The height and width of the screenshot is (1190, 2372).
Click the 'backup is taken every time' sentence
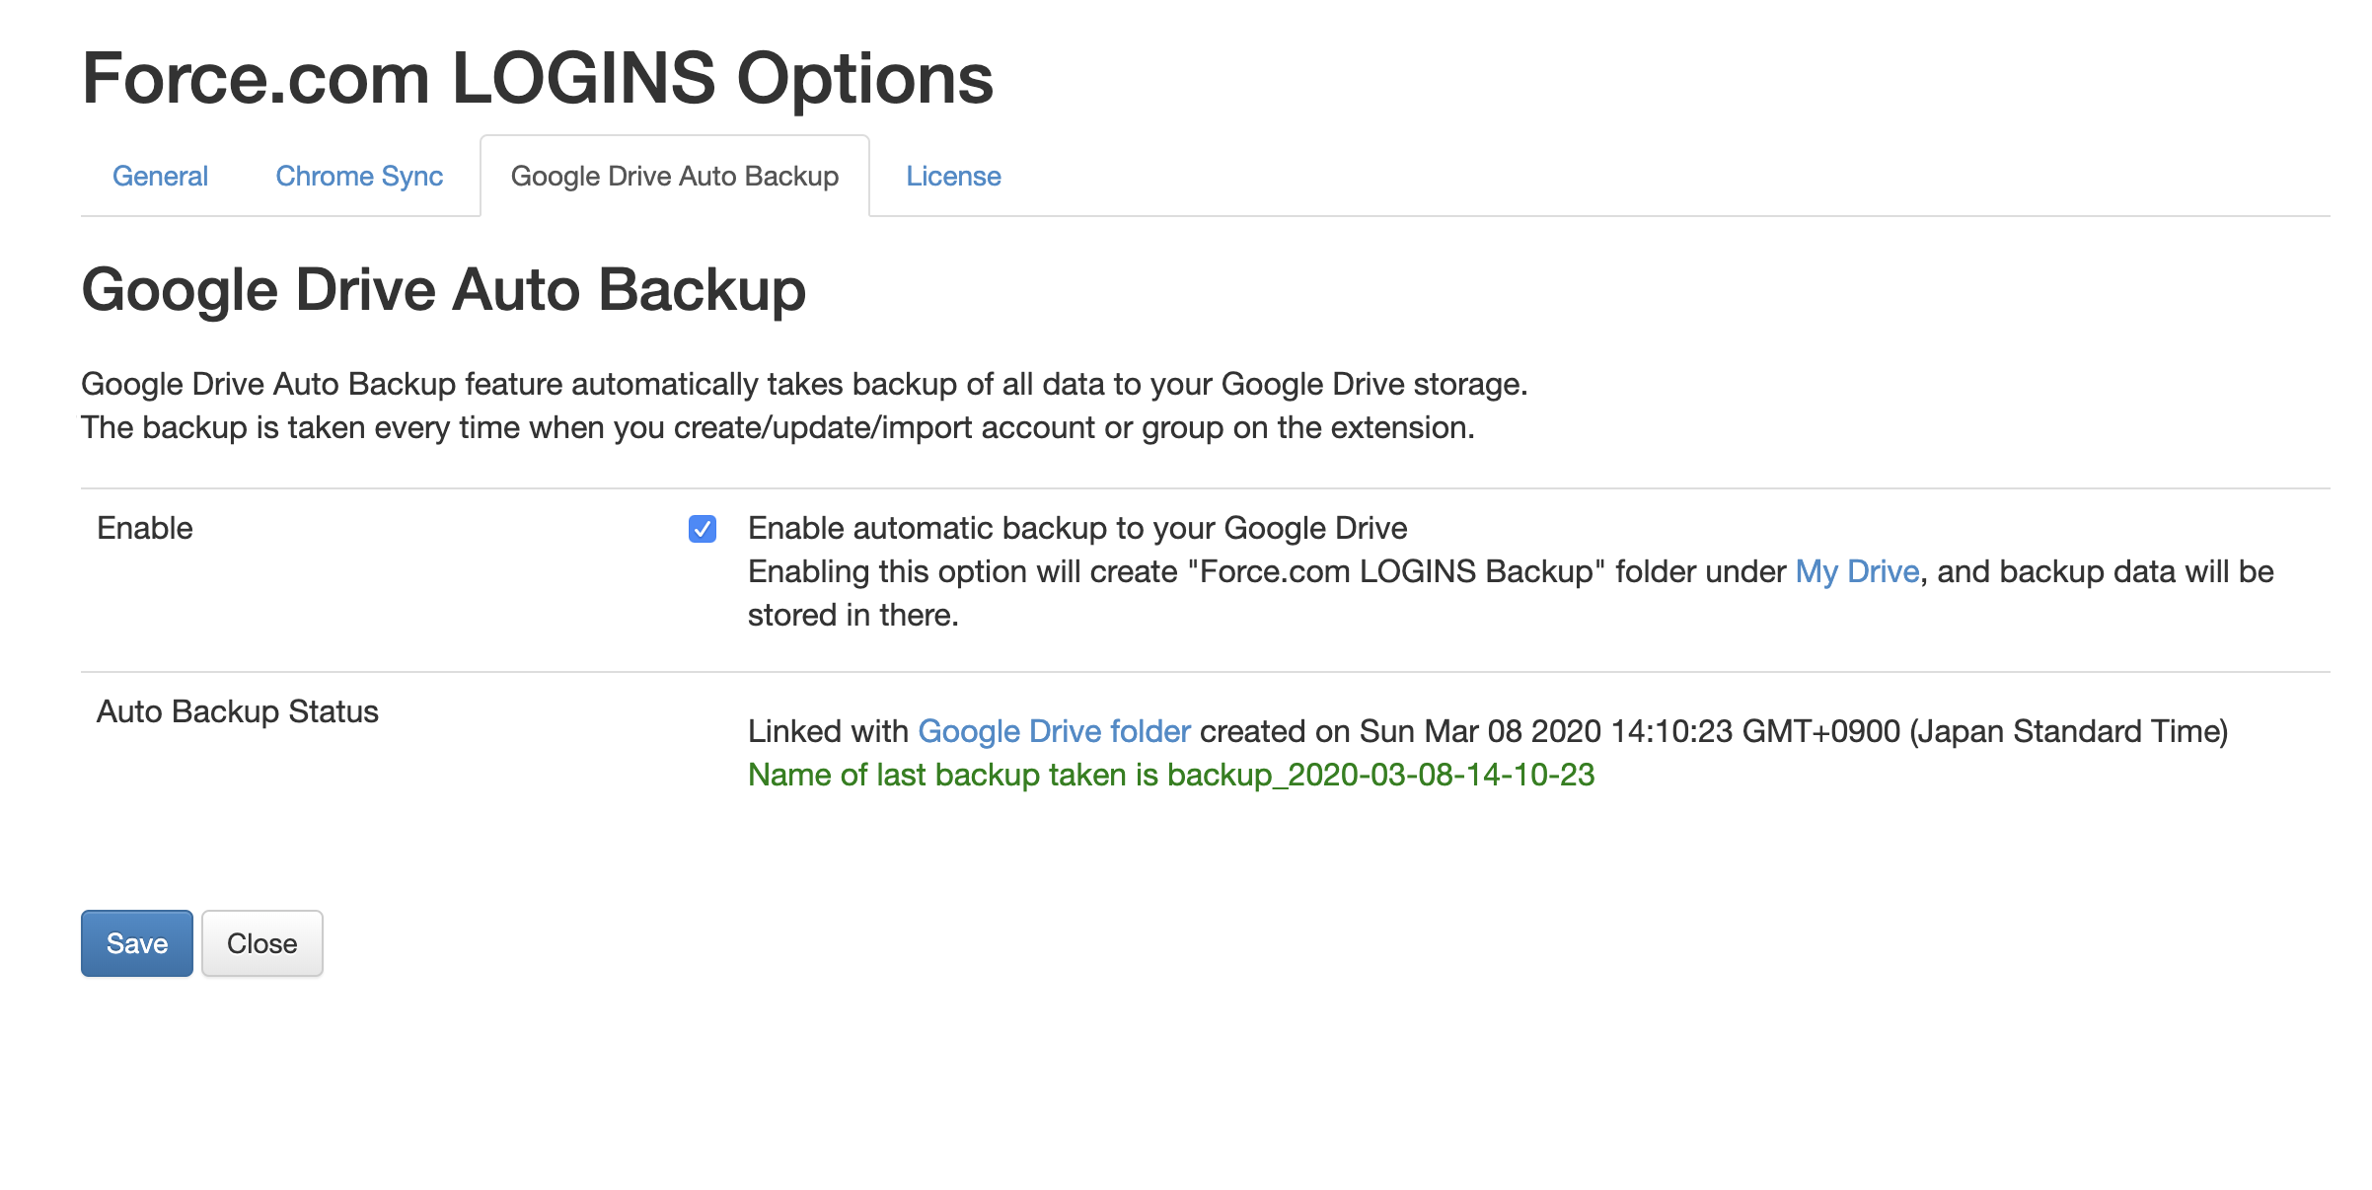[x=778, y=428]
